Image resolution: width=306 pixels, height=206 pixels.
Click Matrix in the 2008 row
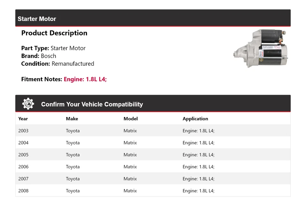pos(130,191)
